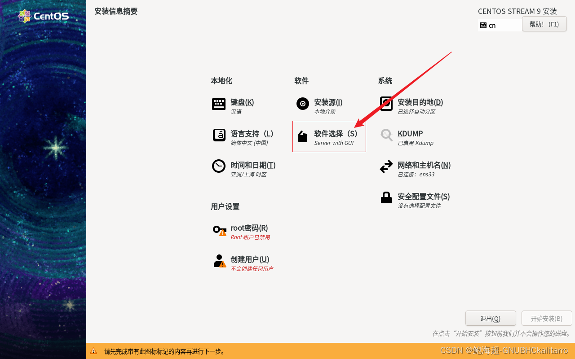Select the root密码 key icon
Screen dimensions: 575x359
pos(219,229)
